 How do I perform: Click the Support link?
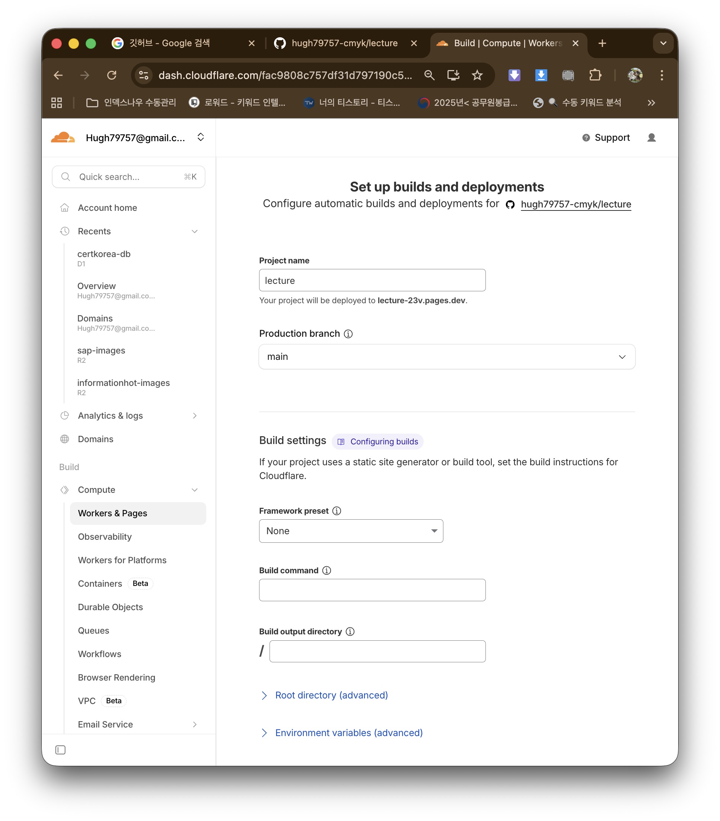(x=606, y=137)
